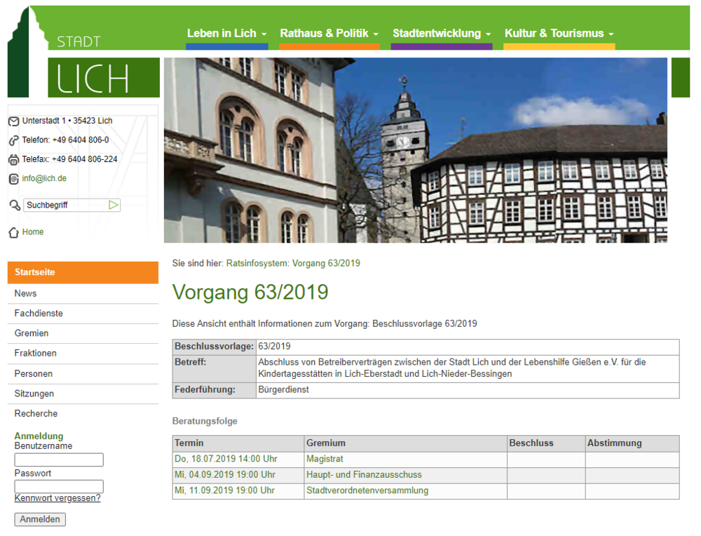Go to Sitzungen in sidebar

tap(34, 394)
